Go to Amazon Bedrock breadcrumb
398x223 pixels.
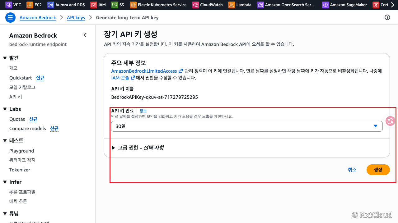tap(38, 18)
